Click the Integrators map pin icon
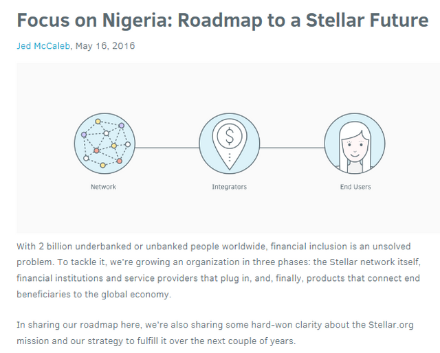 (230, 144)
